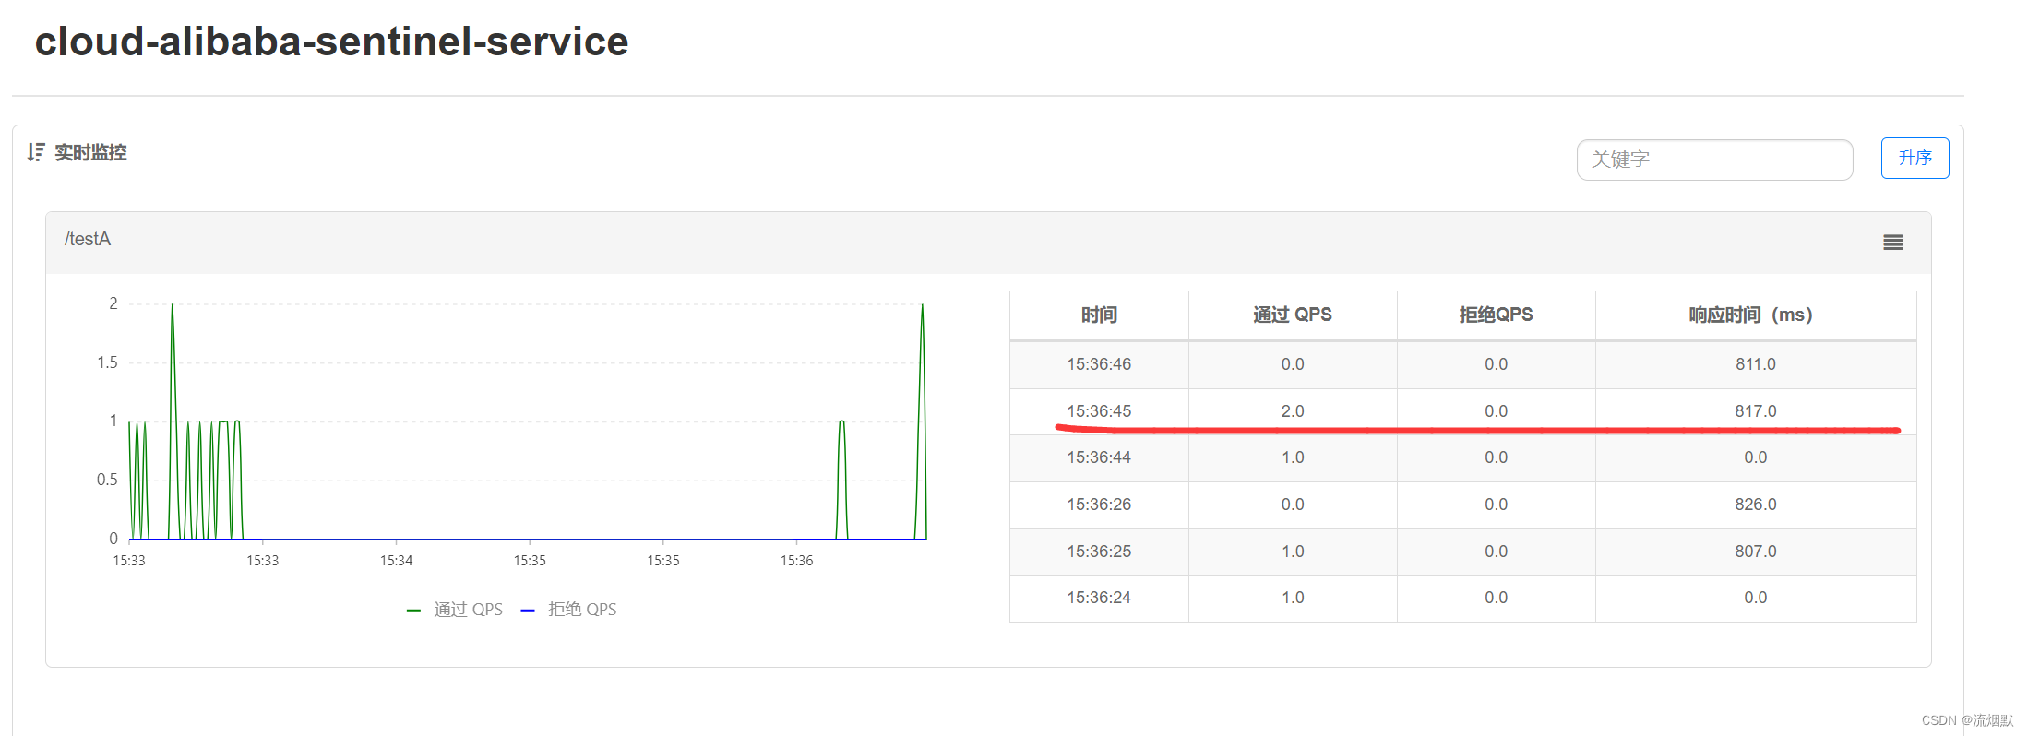Click the 拒绝QPS column header
The width and height of the screenshot is (2028, 736).
pyautogui.click(x=1496, y=315)
